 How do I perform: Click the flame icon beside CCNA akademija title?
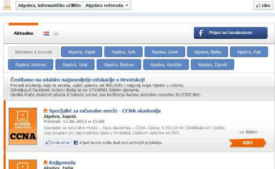(x=45, y=111)
